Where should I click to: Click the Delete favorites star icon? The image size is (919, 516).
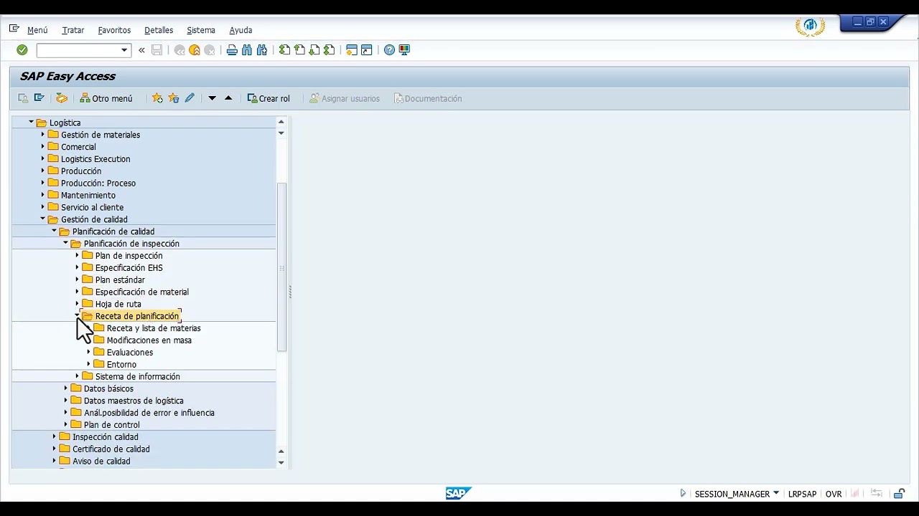173,98
